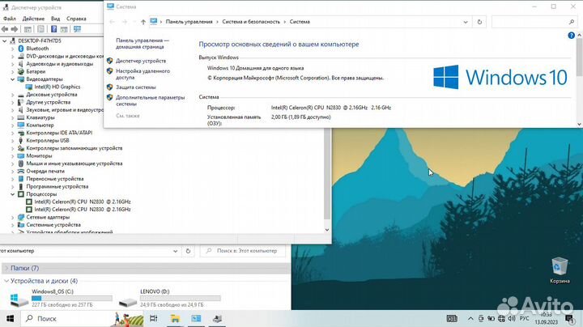Screen dimensions: 583x327
Task: Select Системные устройства tree row
Action: click(53, 225)
